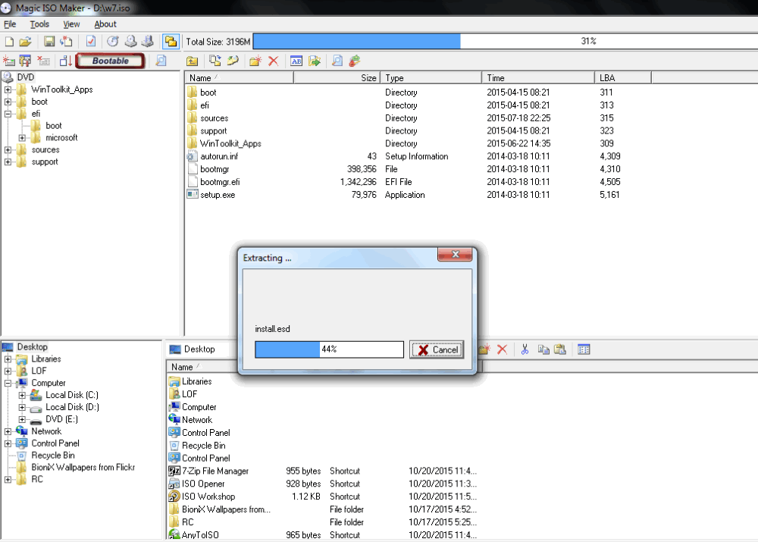This screenshot has height=542, width=758.
Task: Open the About menu
Action: tap(105, 24)
